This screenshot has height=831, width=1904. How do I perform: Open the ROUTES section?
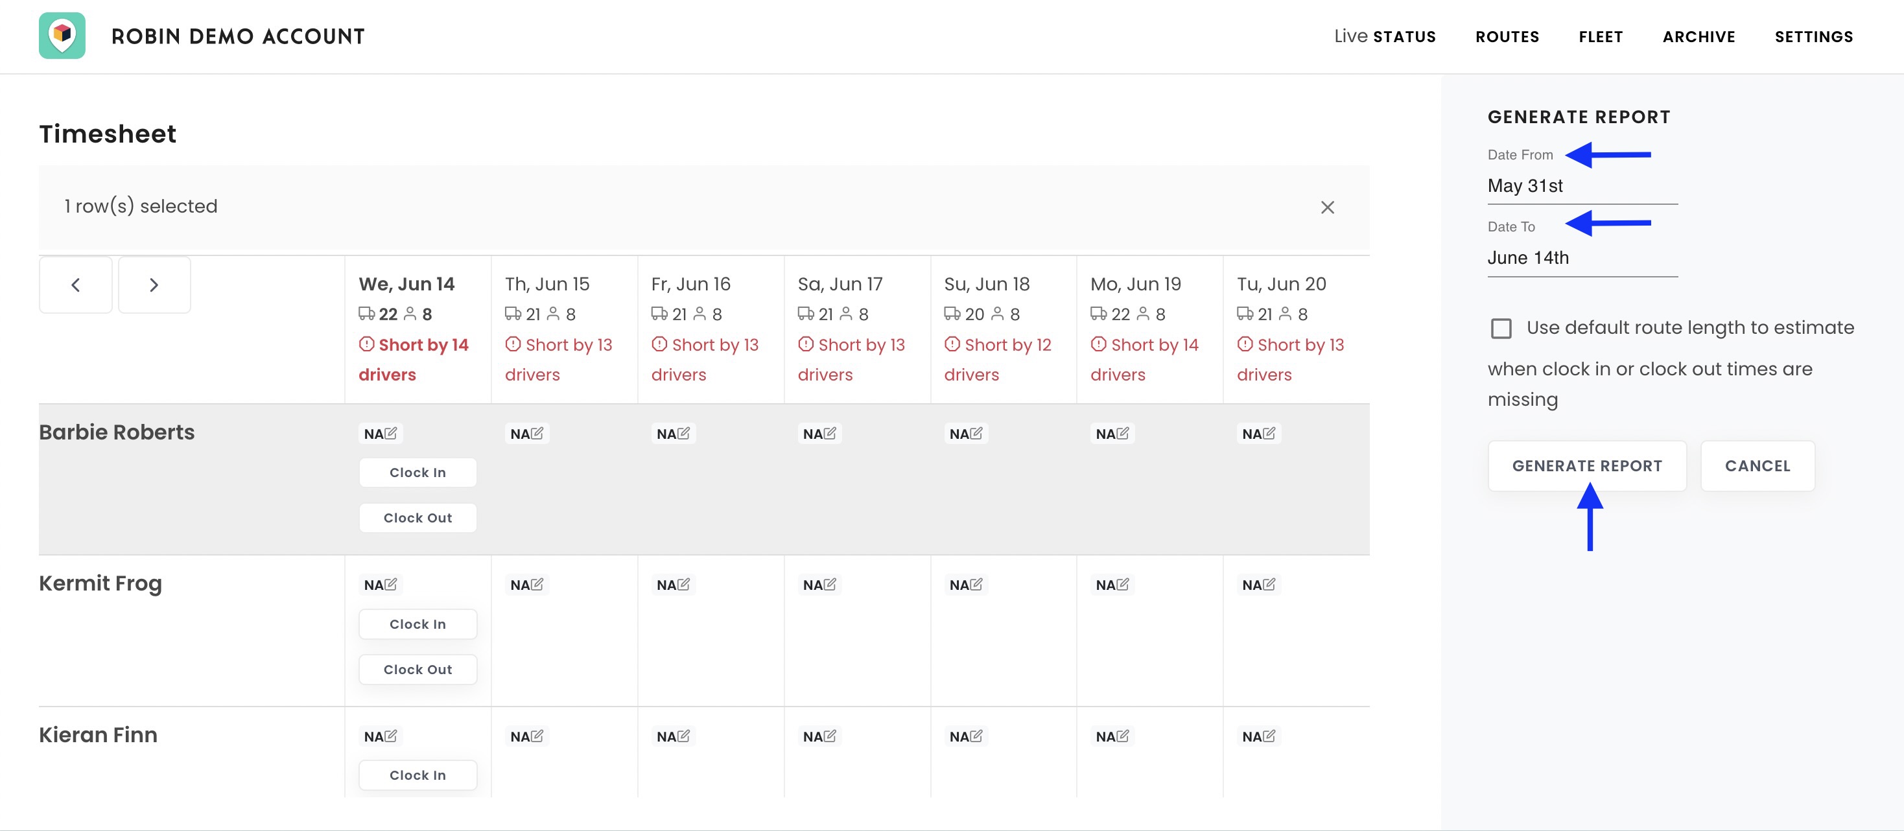coord(1507,36)
